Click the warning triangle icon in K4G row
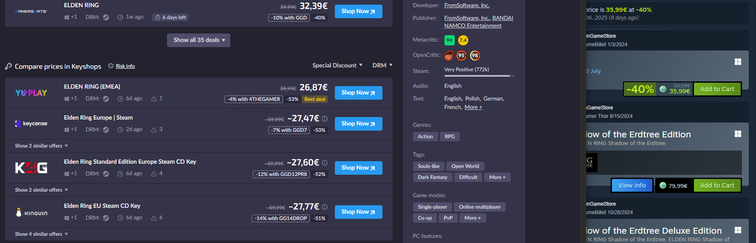The height and width of the screenshot is (243, 756). tap(154, 174)
